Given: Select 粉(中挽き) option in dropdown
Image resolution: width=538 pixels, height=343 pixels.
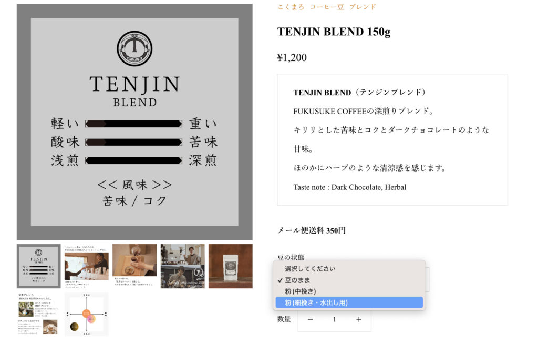Looking at the screenshot, I should click(349, 291).
